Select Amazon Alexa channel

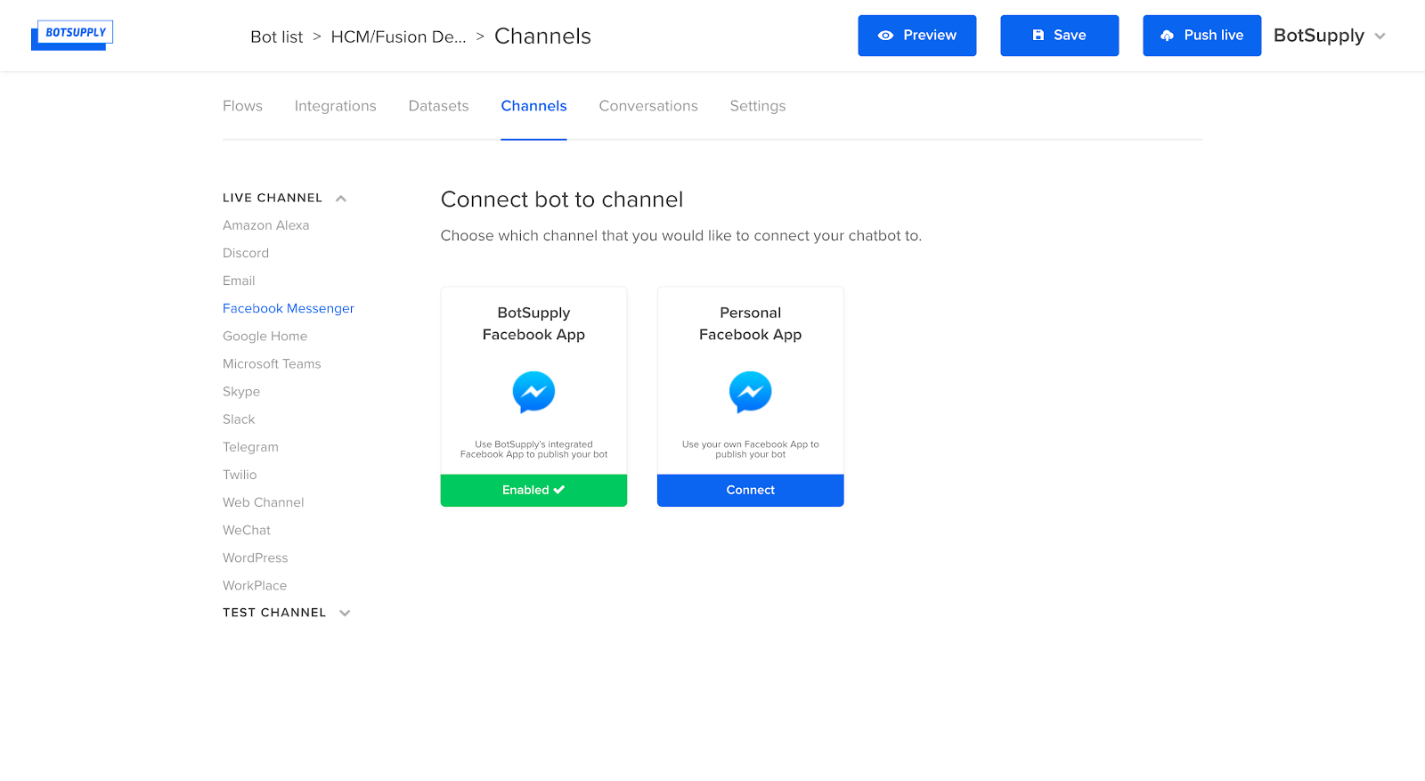tap(266, 225)
